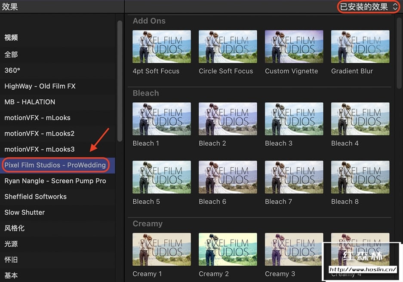This screenshot has height=282, width=403.
Task: Select the Gradient Blur effect thumbnail
Action: point(360,46)
